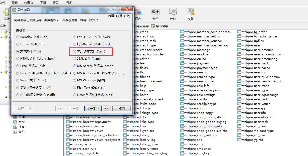The width and height of the screenshot is (308, 156).
Task: Click table icon of wlzbpre_links
Action: tap(125, 117)
